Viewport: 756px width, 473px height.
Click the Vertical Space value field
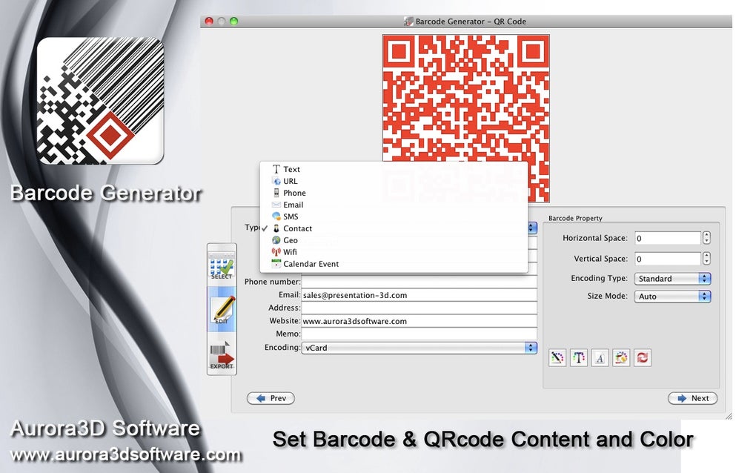click(668, 259)
